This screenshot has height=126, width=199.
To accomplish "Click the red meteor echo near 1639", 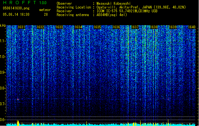I will coord(168,99).
